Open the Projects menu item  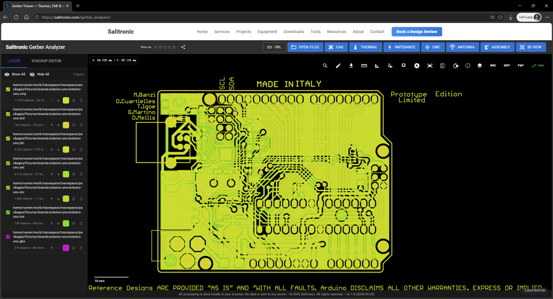click(244, 32)
